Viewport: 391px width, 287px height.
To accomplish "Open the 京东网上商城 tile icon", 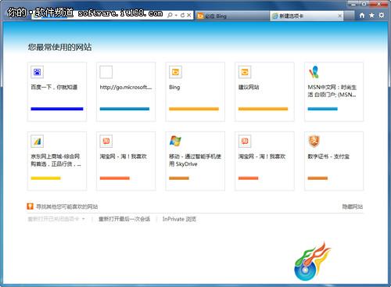I will (37, 142).
